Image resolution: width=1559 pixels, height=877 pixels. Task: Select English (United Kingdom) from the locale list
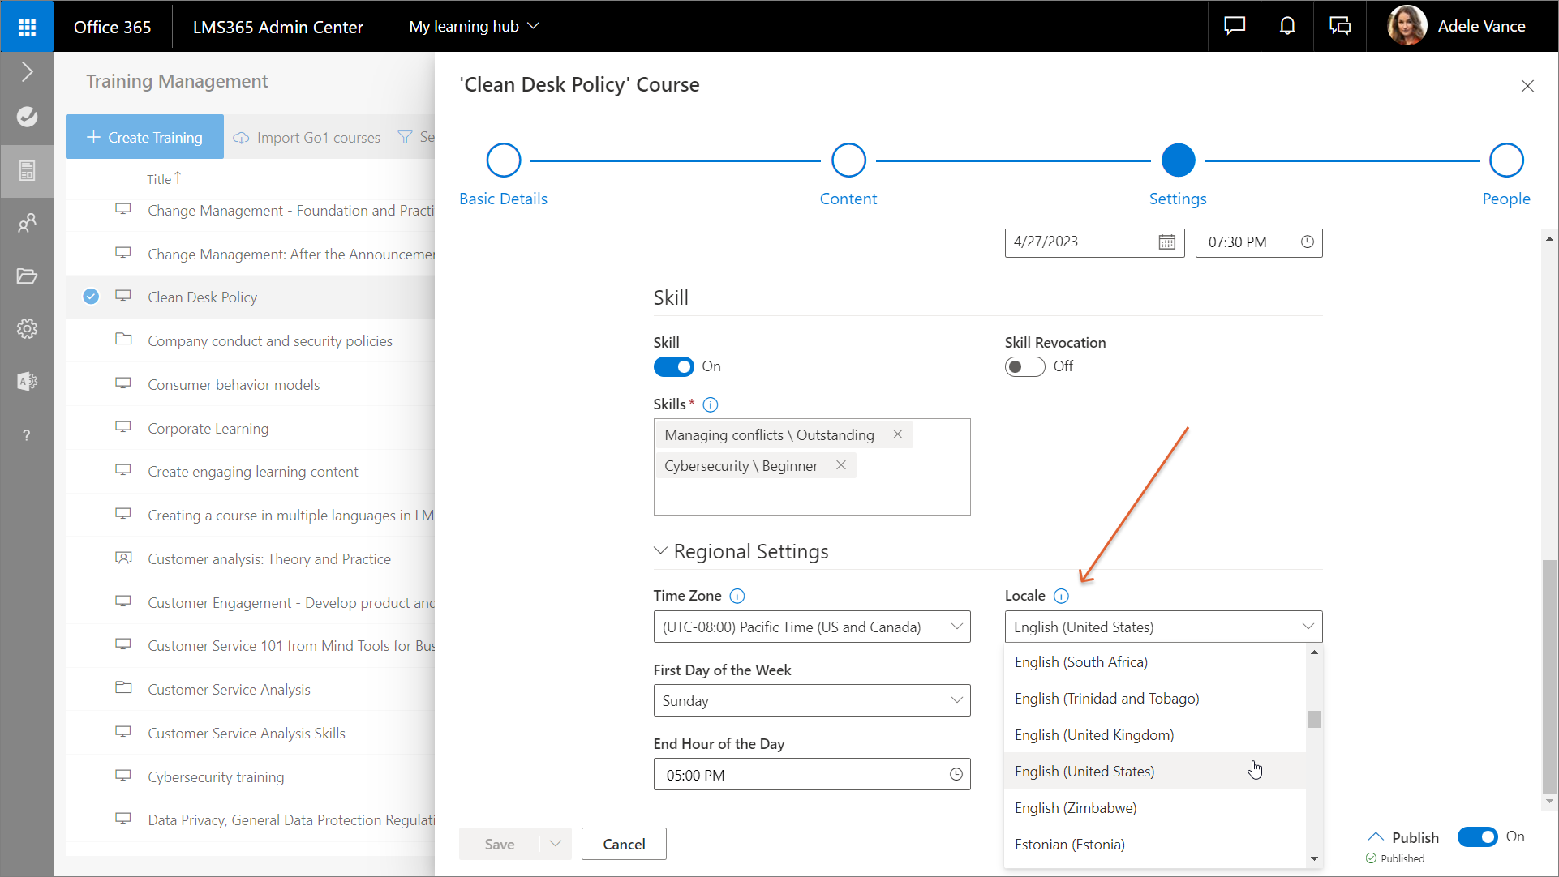(1093, 735)
